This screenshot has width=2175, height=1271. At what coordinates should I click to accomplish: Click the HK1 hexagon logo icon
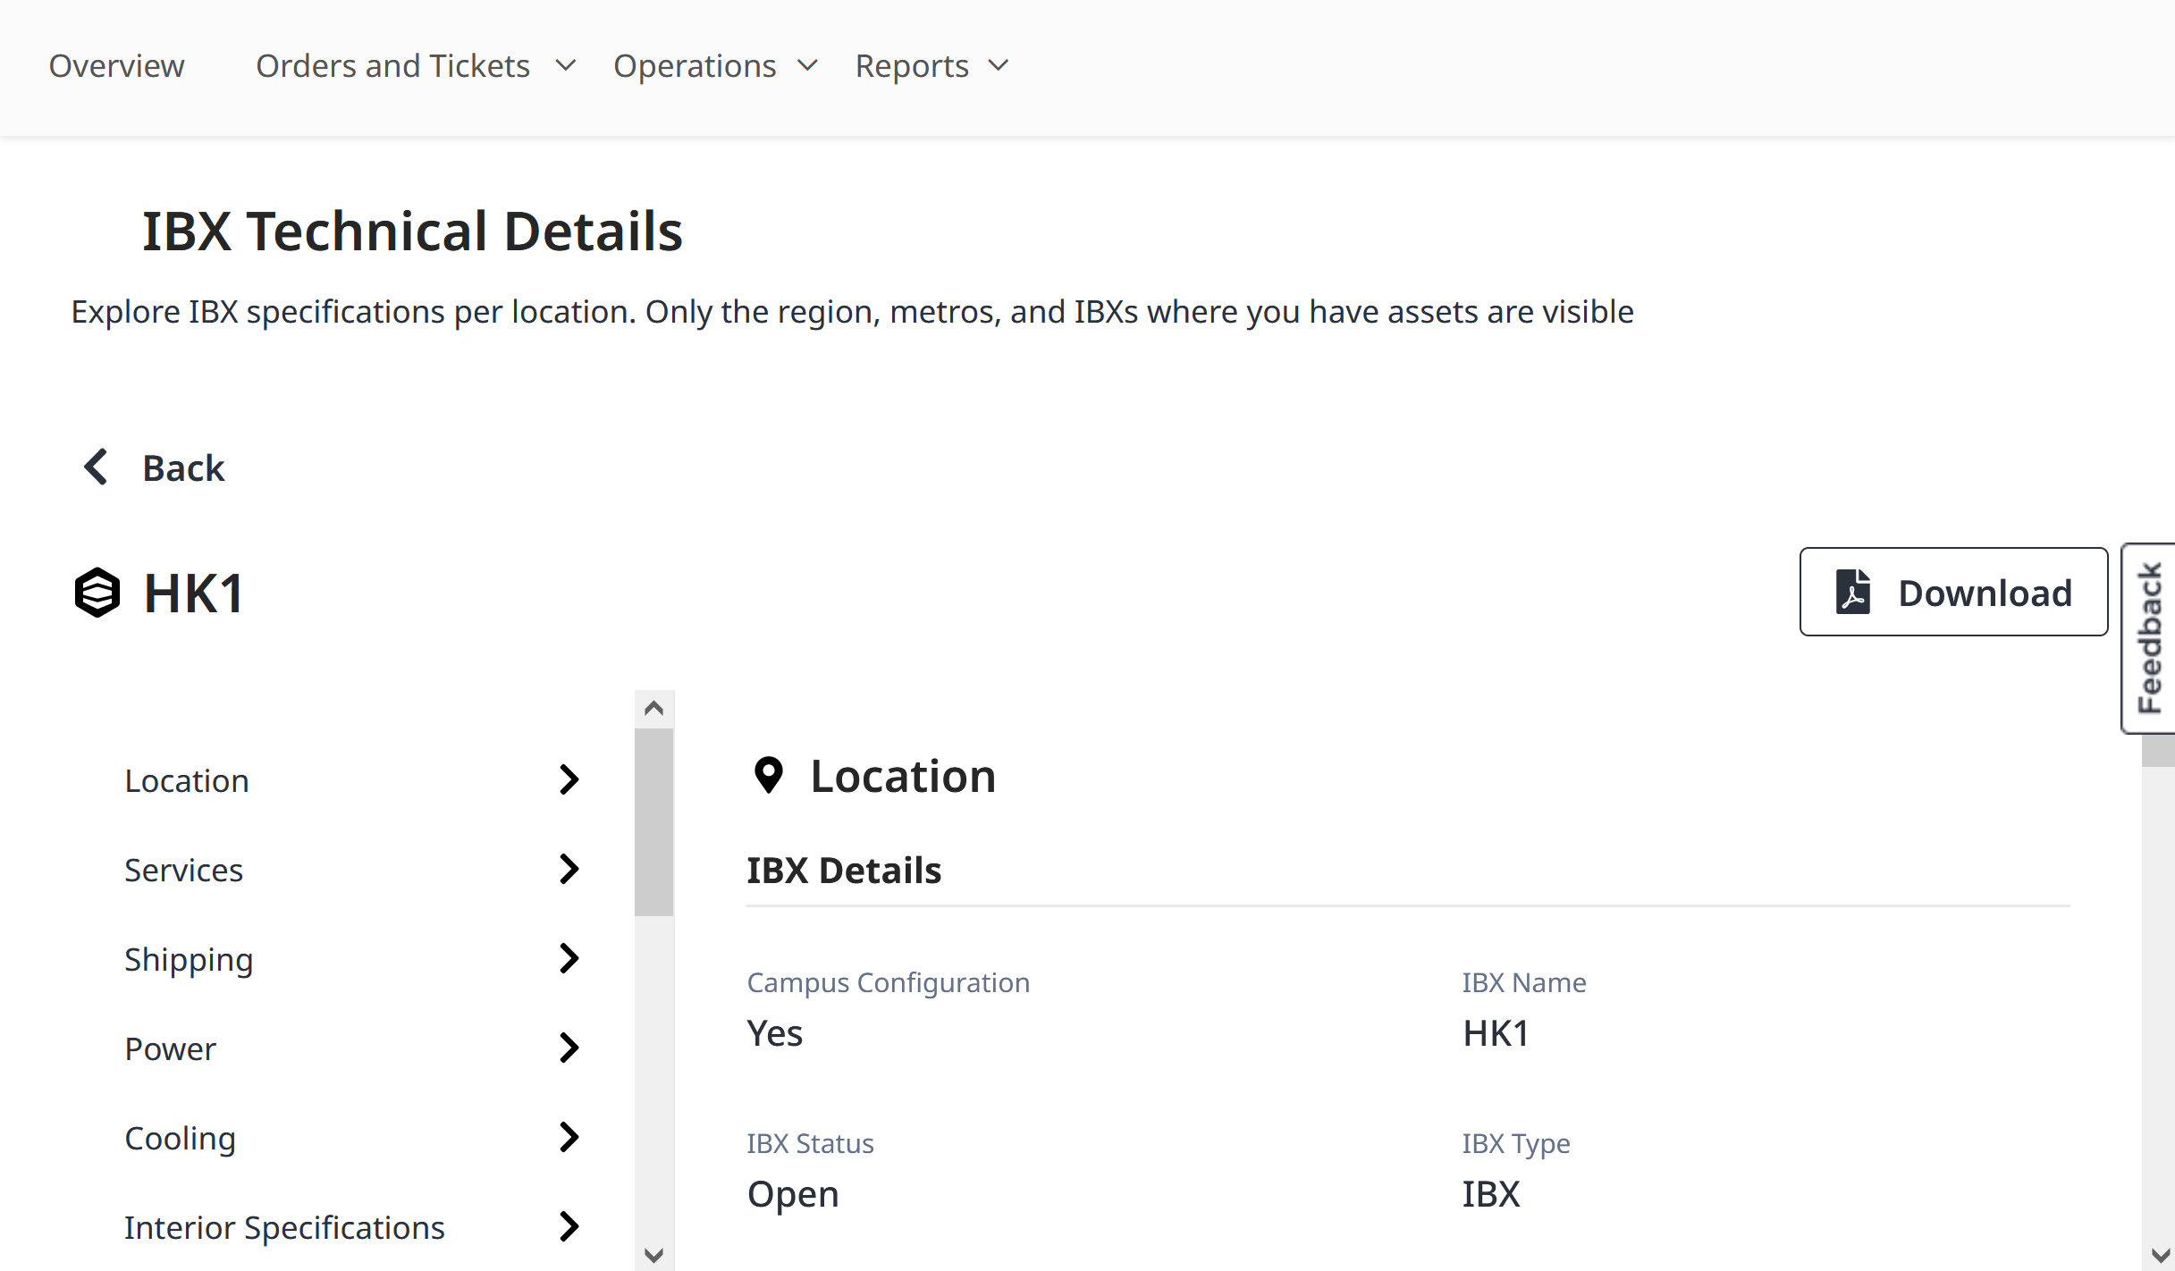[x=97, y=592]
